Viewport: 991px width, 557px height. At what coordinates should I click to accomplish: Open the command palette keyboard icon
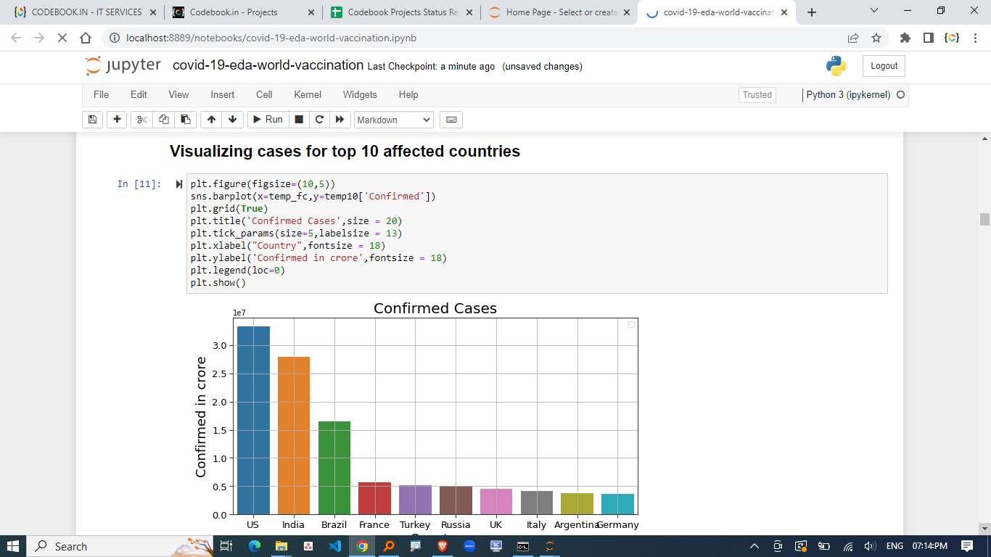coord(451,120)
